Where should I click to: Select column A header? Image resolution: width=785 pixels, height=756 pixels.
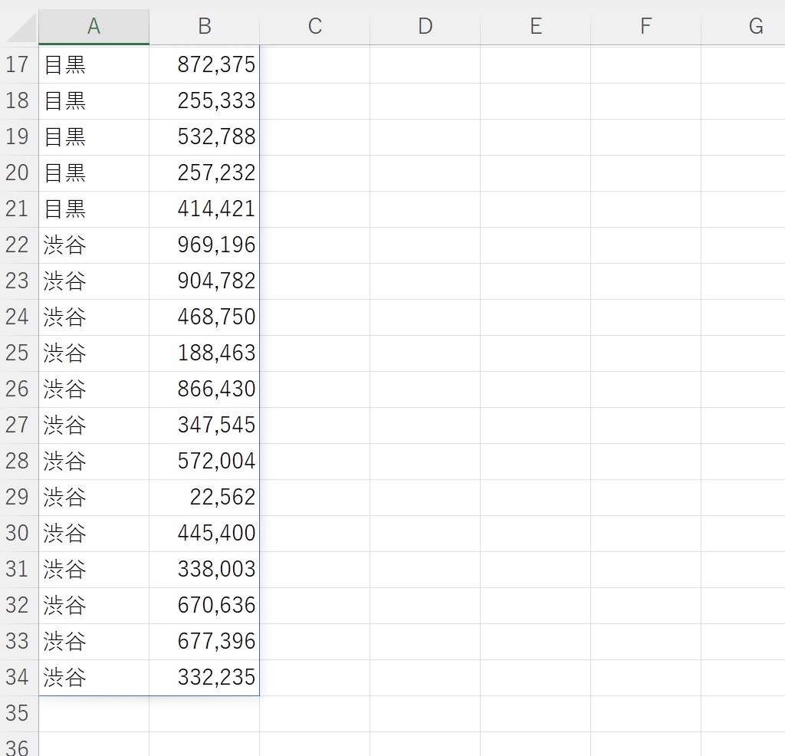tap(94, 27)
